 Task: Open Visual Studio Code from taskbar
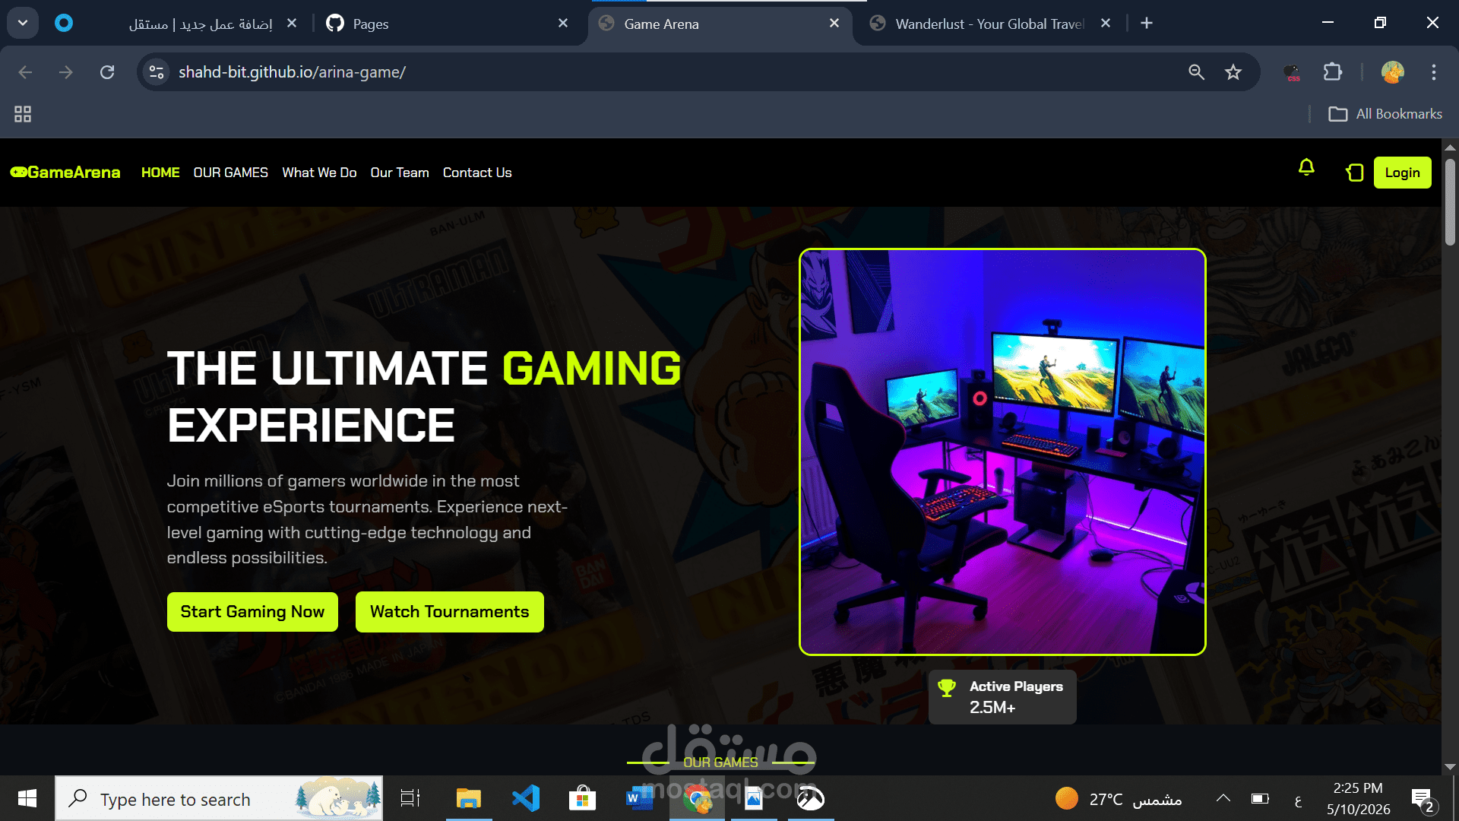[x=526, y=798]
